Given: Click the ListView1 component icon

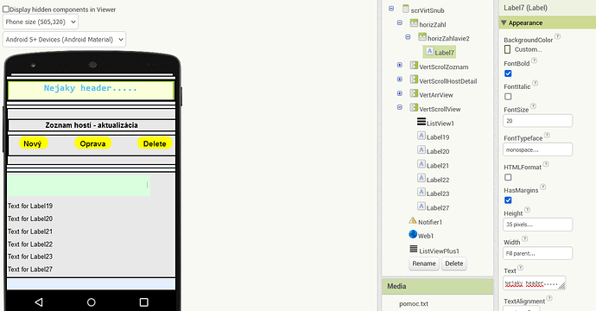Looking at the screenshot, I should click(422, 122).
